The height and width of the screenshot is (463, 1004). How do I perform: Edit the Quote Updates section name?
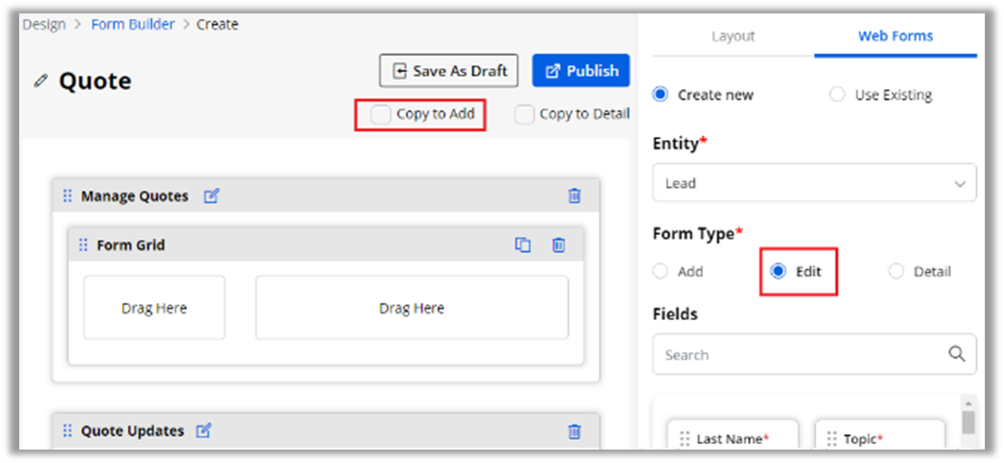click(x=203, y=431)
